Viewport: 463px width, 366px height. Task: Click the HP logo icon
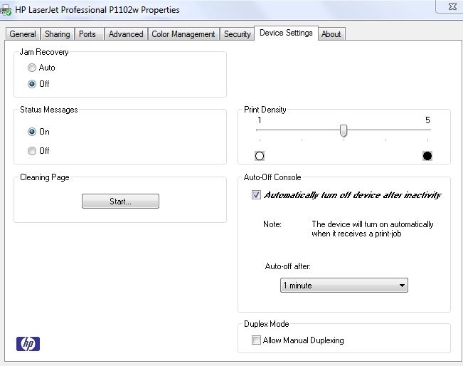(x=28, y=344)
